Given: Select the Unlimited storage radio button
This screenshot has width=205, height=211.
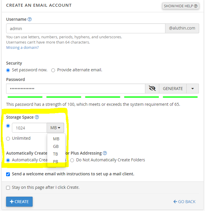Looking at the screenshot, I should point(8,139).
